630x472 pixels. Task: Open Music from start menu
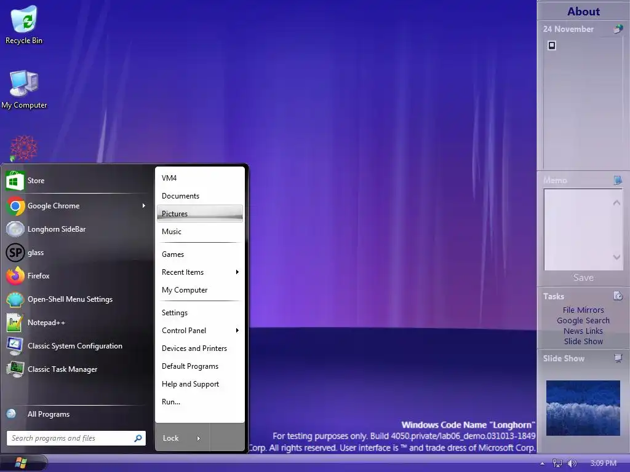pyautogui.click(x=200, y=232)
